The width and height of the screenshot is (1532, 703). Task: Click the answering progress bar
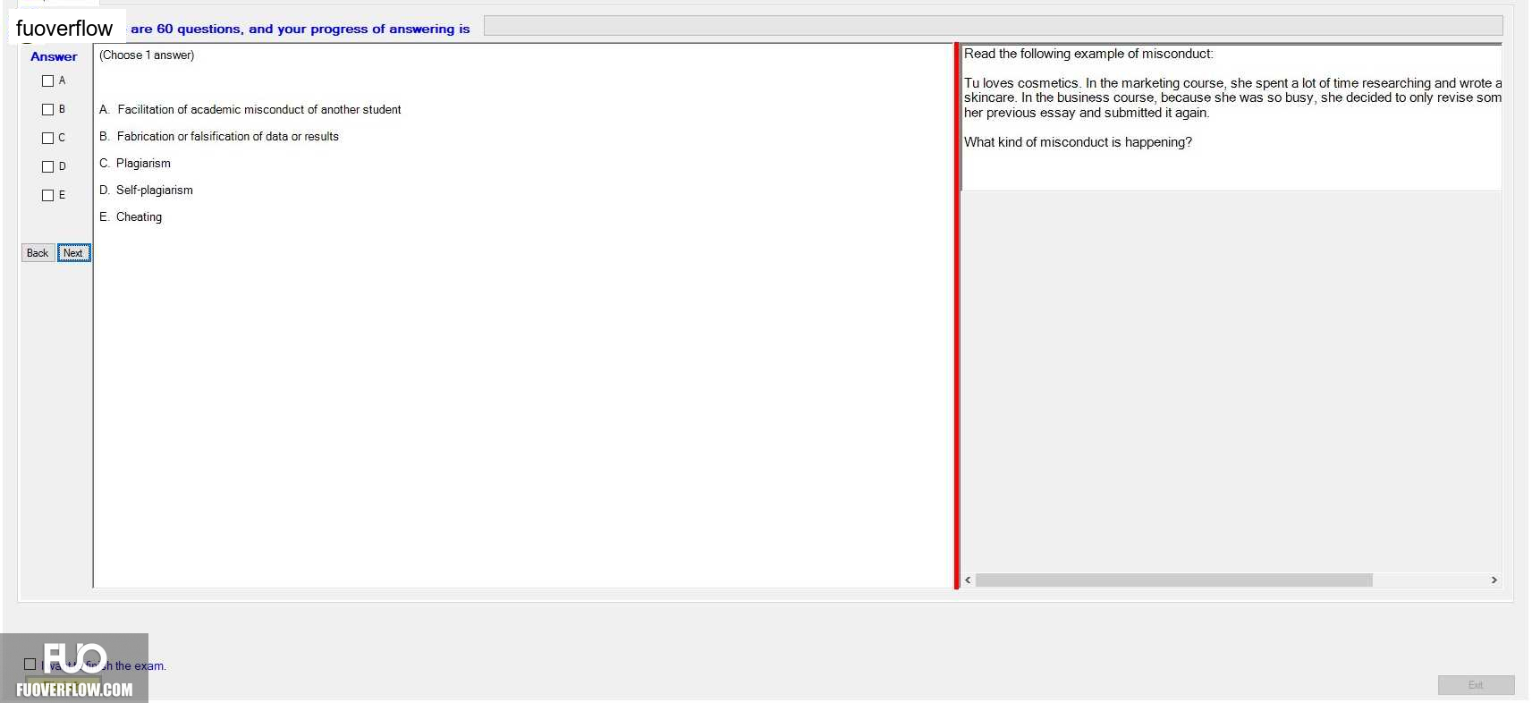(x=993, y=26)
